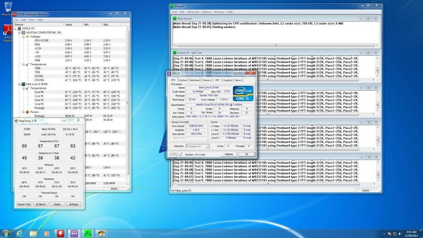
Task: Open the Recycle Bin desktop icon
Action: tap(7, 8)
